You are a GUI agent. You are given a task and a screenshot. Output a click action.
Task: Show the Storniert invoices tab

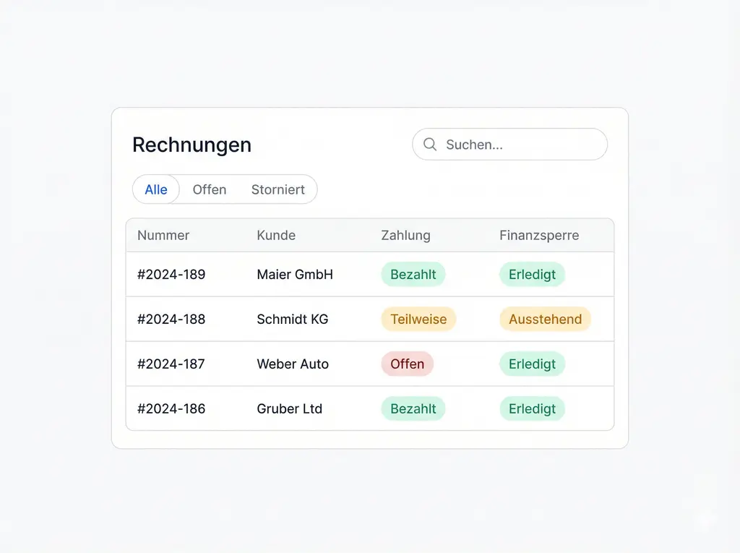point(278,189)
